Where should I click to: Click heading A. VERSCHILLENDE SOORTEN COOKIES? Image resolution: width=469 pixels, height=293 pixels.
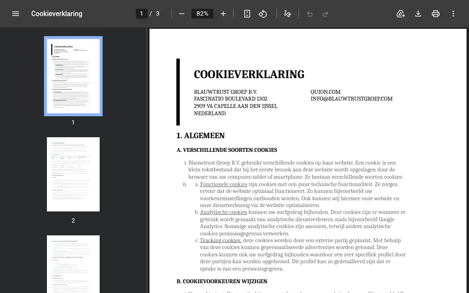(227, 150)
